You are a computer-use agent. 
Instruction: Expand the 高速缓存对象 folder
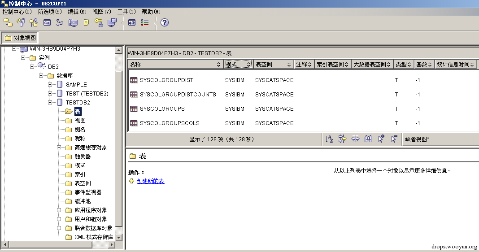pos(59,148)
